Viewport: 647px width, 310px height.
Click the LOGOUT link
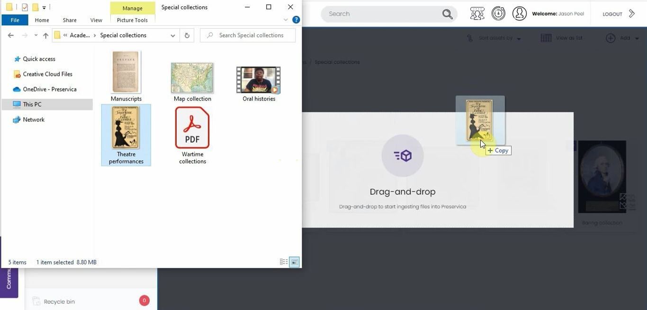[x=612, y=14]
